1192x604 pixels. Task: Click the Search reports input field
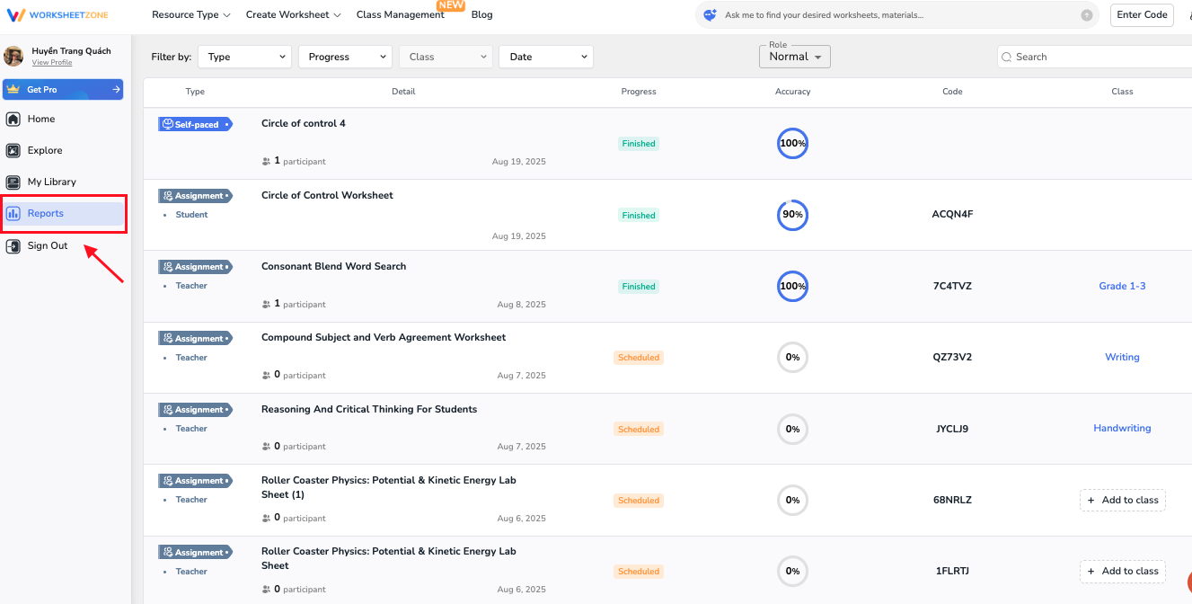click(x=1096, y=57)
